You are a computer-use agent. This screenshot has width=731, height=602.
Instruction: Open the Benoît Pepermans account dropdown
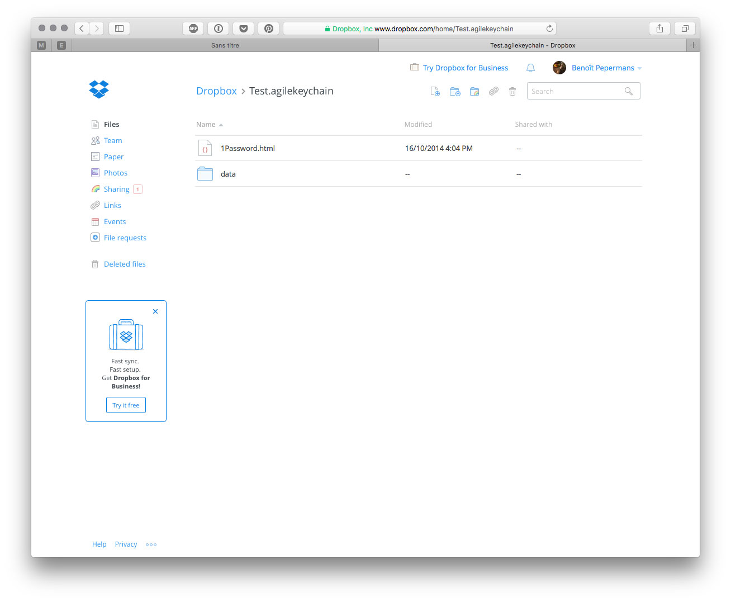(606, 68)
